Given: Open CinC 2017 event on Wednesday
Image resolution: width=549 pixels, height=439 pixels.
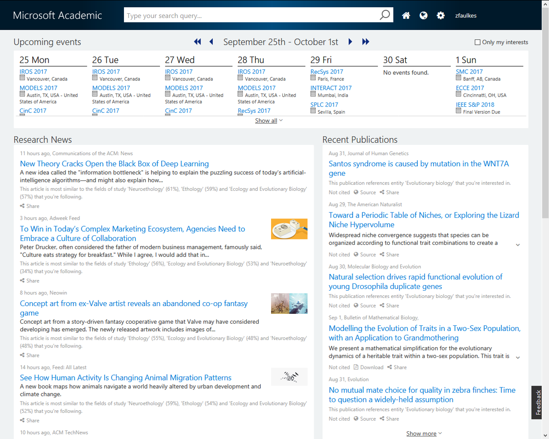Looking at the screenshot, I should point(178,110).
